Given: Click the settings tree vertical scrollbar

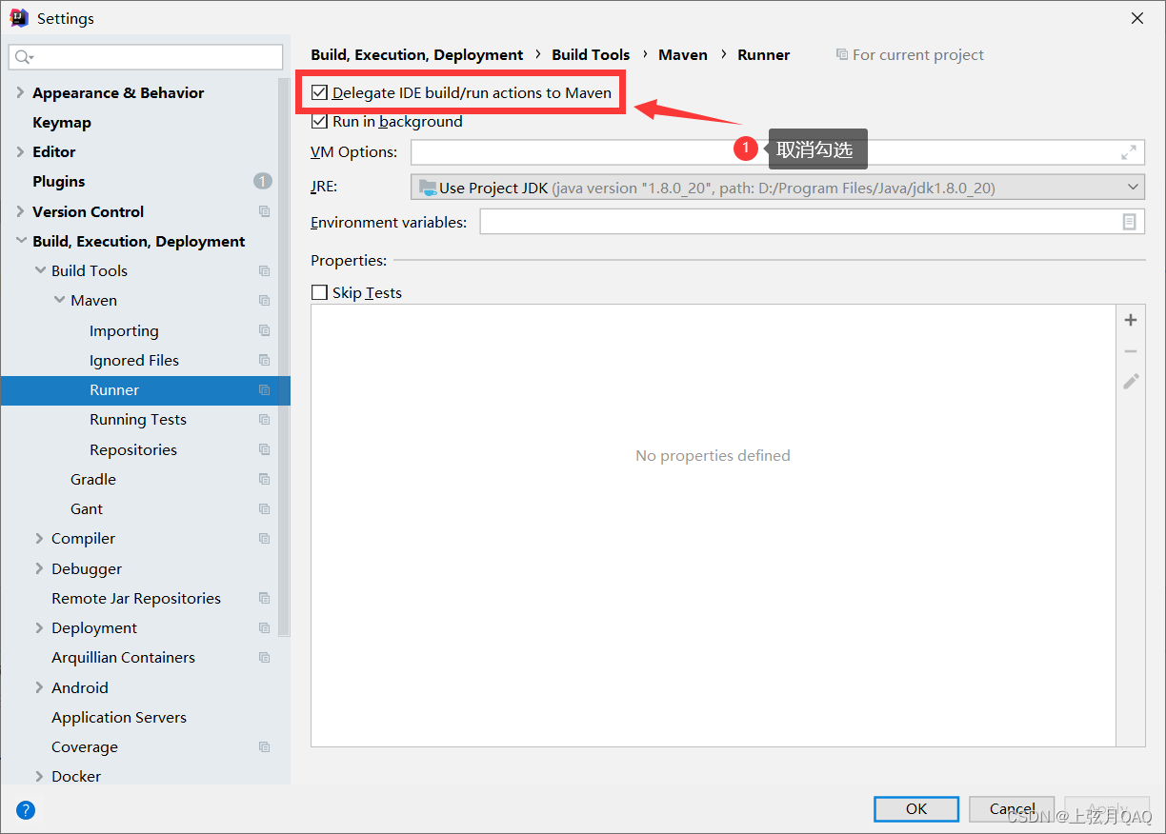Looking at the screenshot, I should 284,357.
